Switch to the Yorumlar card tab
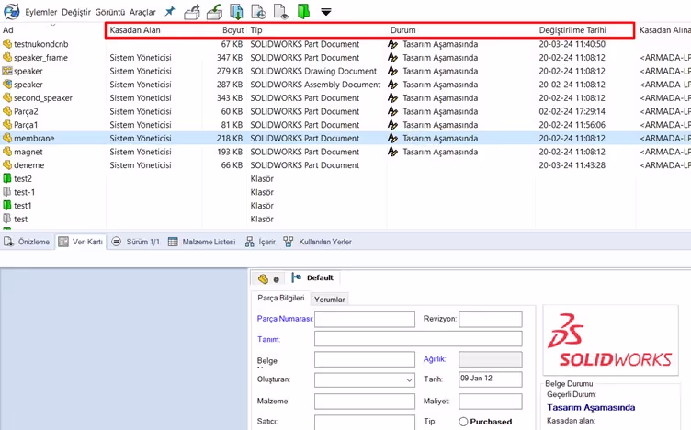691x430 pixels. tap(329, 300)
